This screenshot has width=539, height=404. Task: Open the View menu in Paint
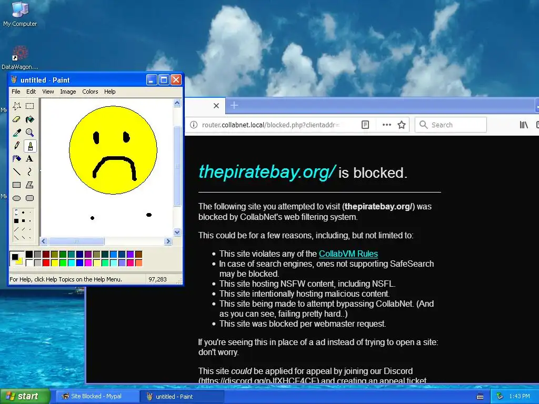click(48, 92)
